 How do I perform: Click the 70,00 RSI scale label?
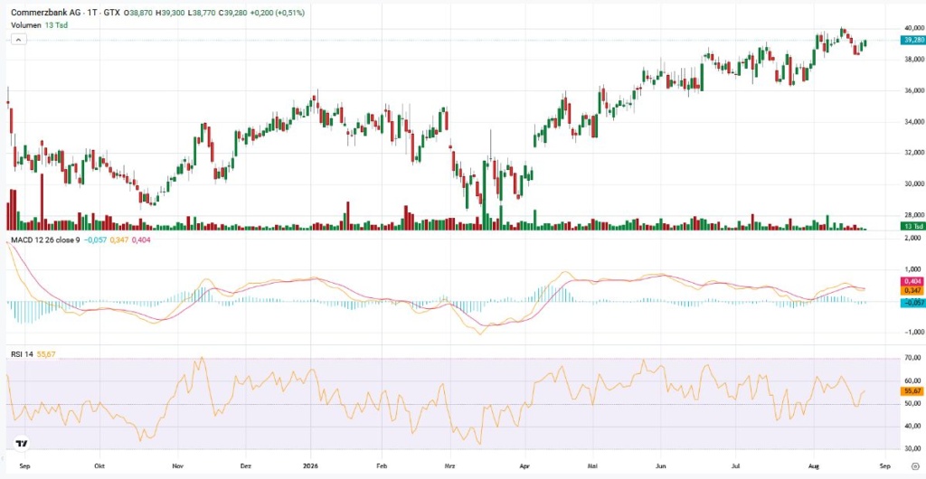[914, 358]
